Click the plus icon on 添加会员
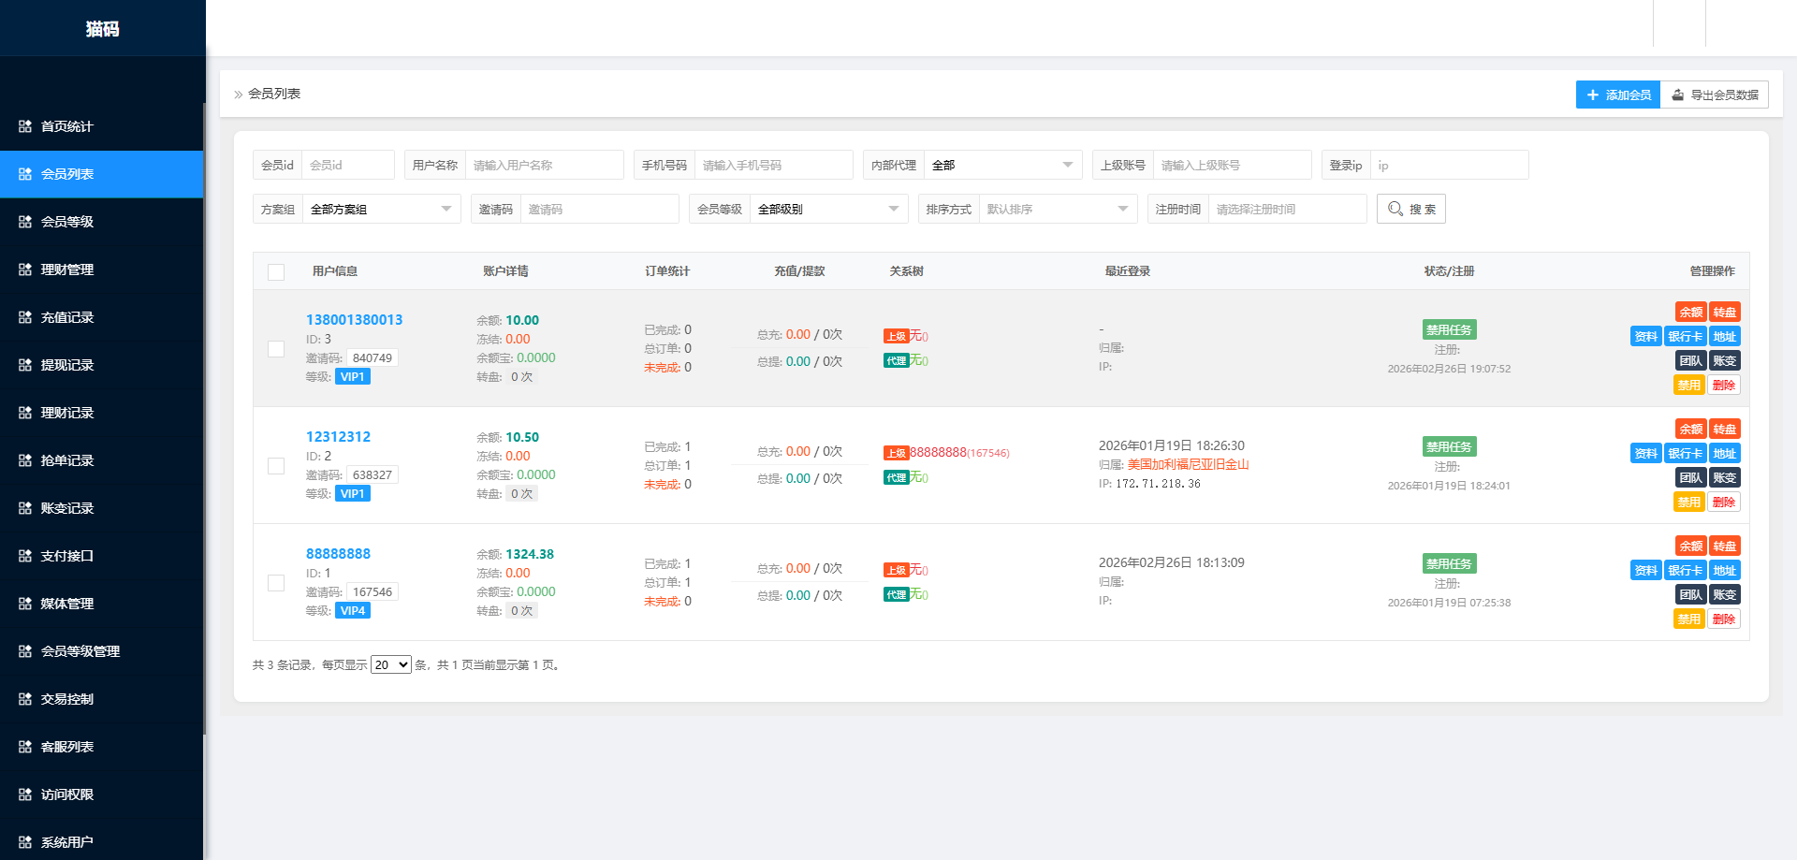 [x=1593, y=95]
